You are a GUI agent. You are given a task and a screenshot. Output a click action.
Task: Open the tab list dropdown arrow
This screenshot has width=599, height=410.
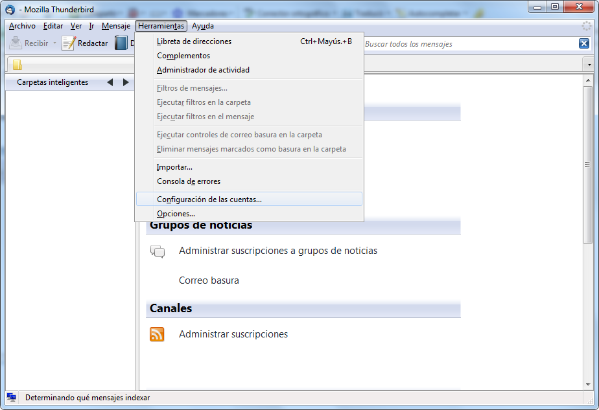click(x=589, y=65)
